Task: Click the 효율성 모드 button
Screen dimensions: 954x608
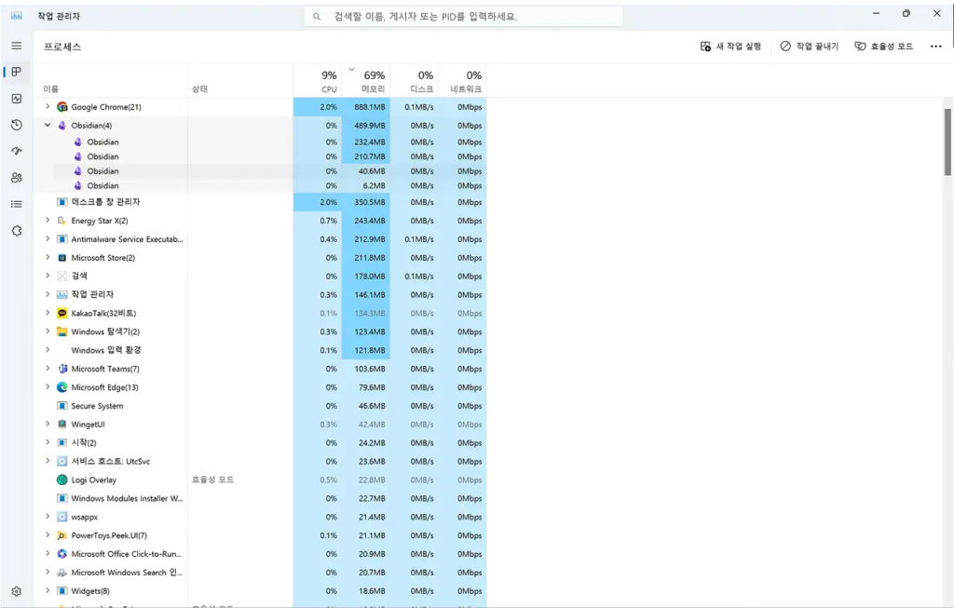Action: click(884, 47)
